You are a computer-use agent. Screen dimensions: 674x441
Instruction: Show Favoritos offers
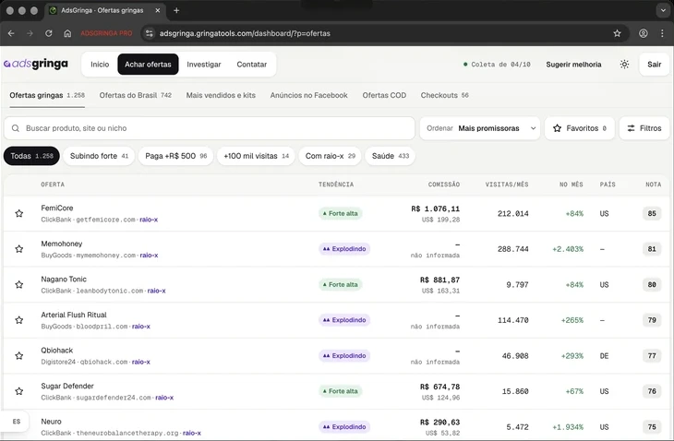[580, 128]
